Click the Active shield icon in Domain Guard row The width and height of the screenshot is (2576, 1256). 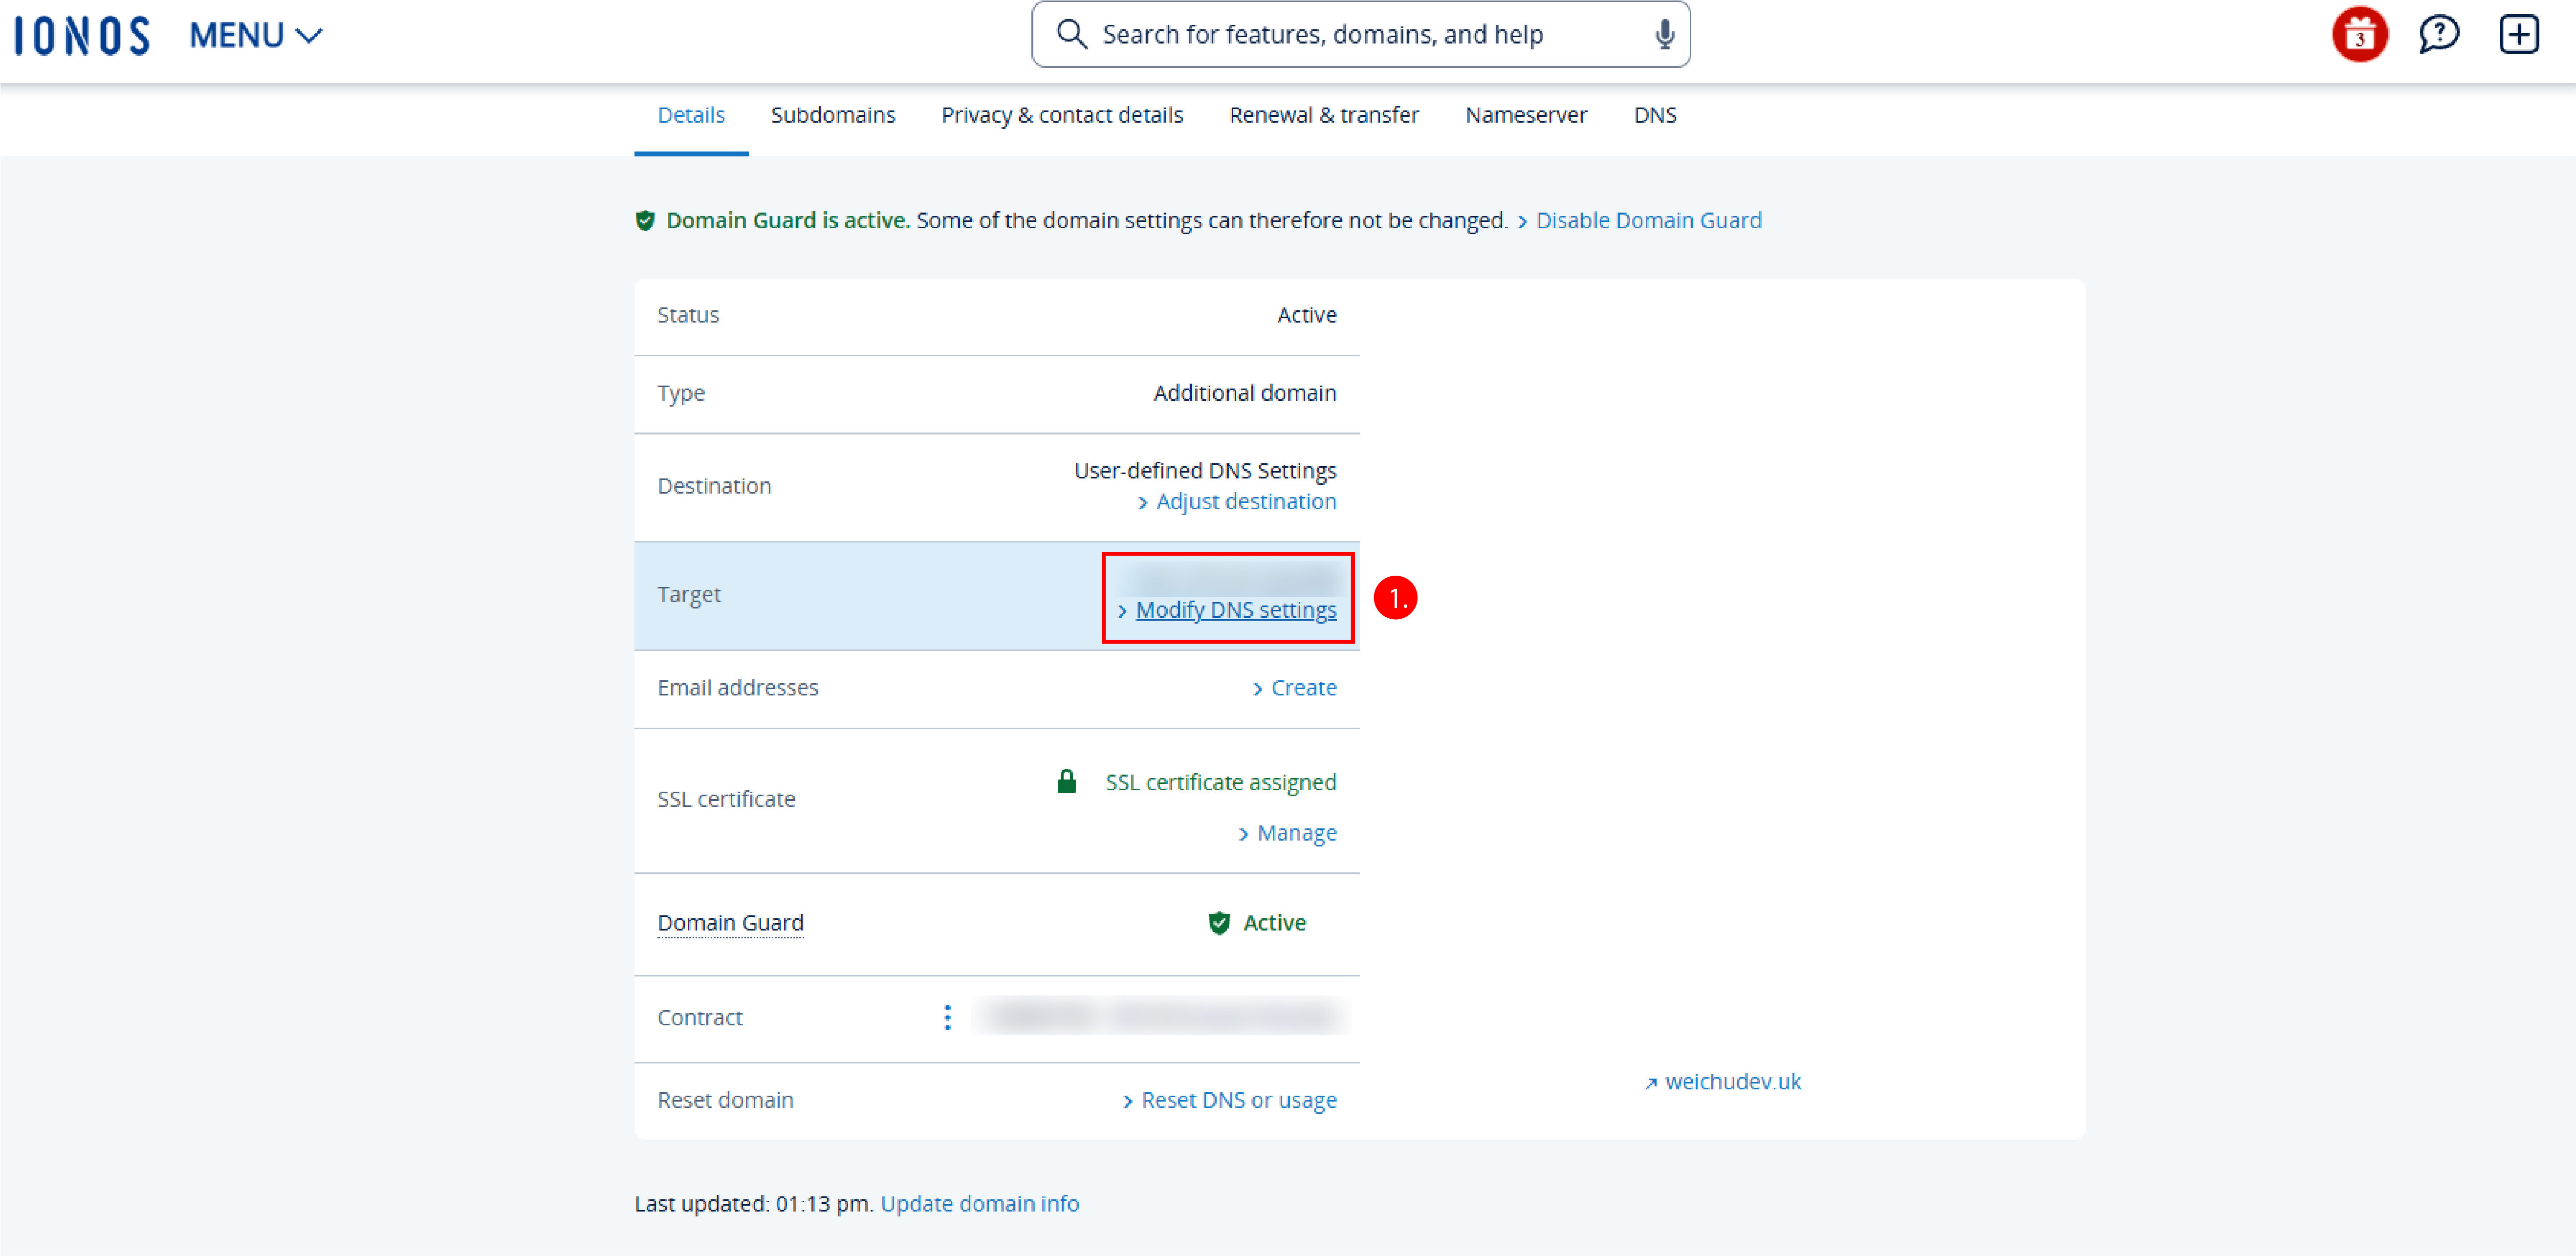(1218, 922)
